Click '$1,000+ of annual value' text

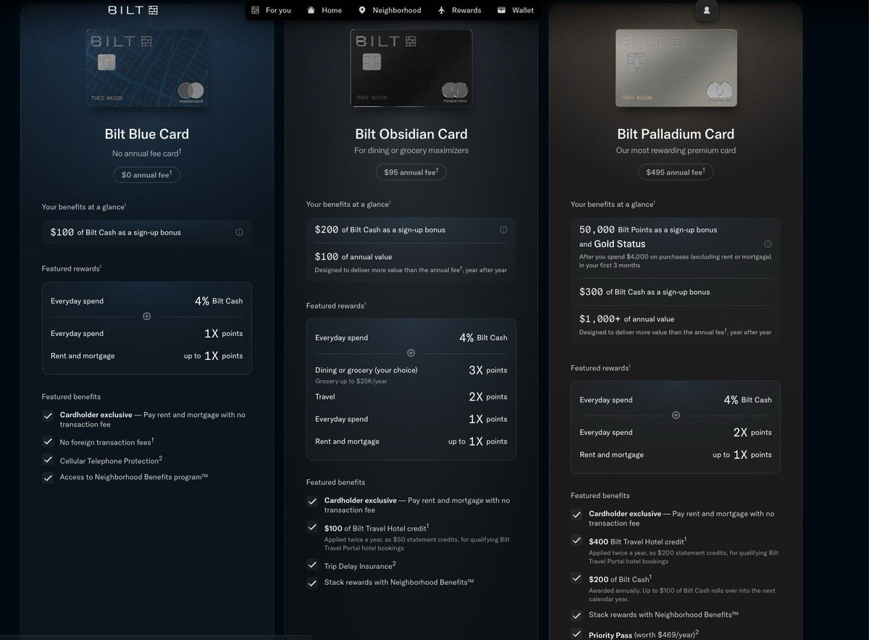627,319
